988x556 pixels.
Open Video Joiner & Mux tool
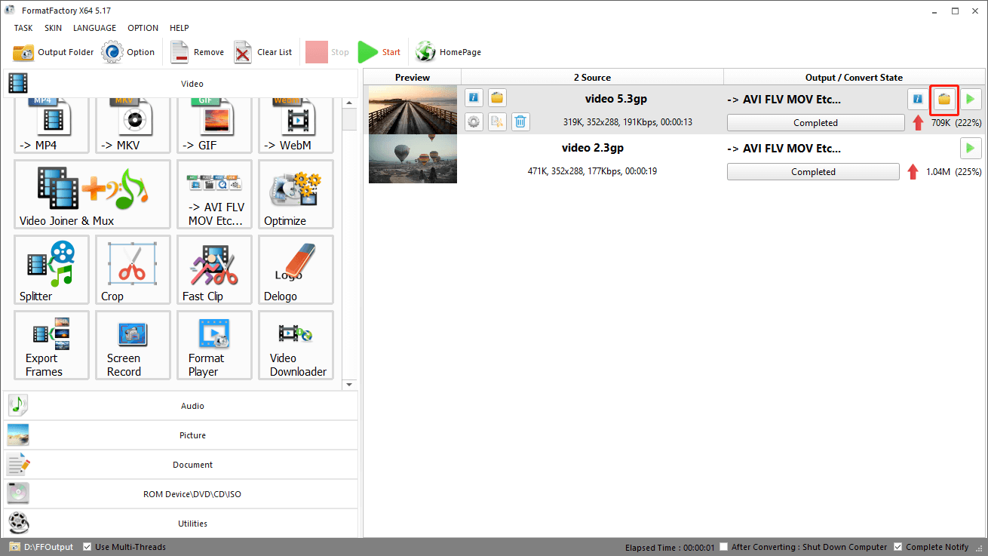(92, 195)
